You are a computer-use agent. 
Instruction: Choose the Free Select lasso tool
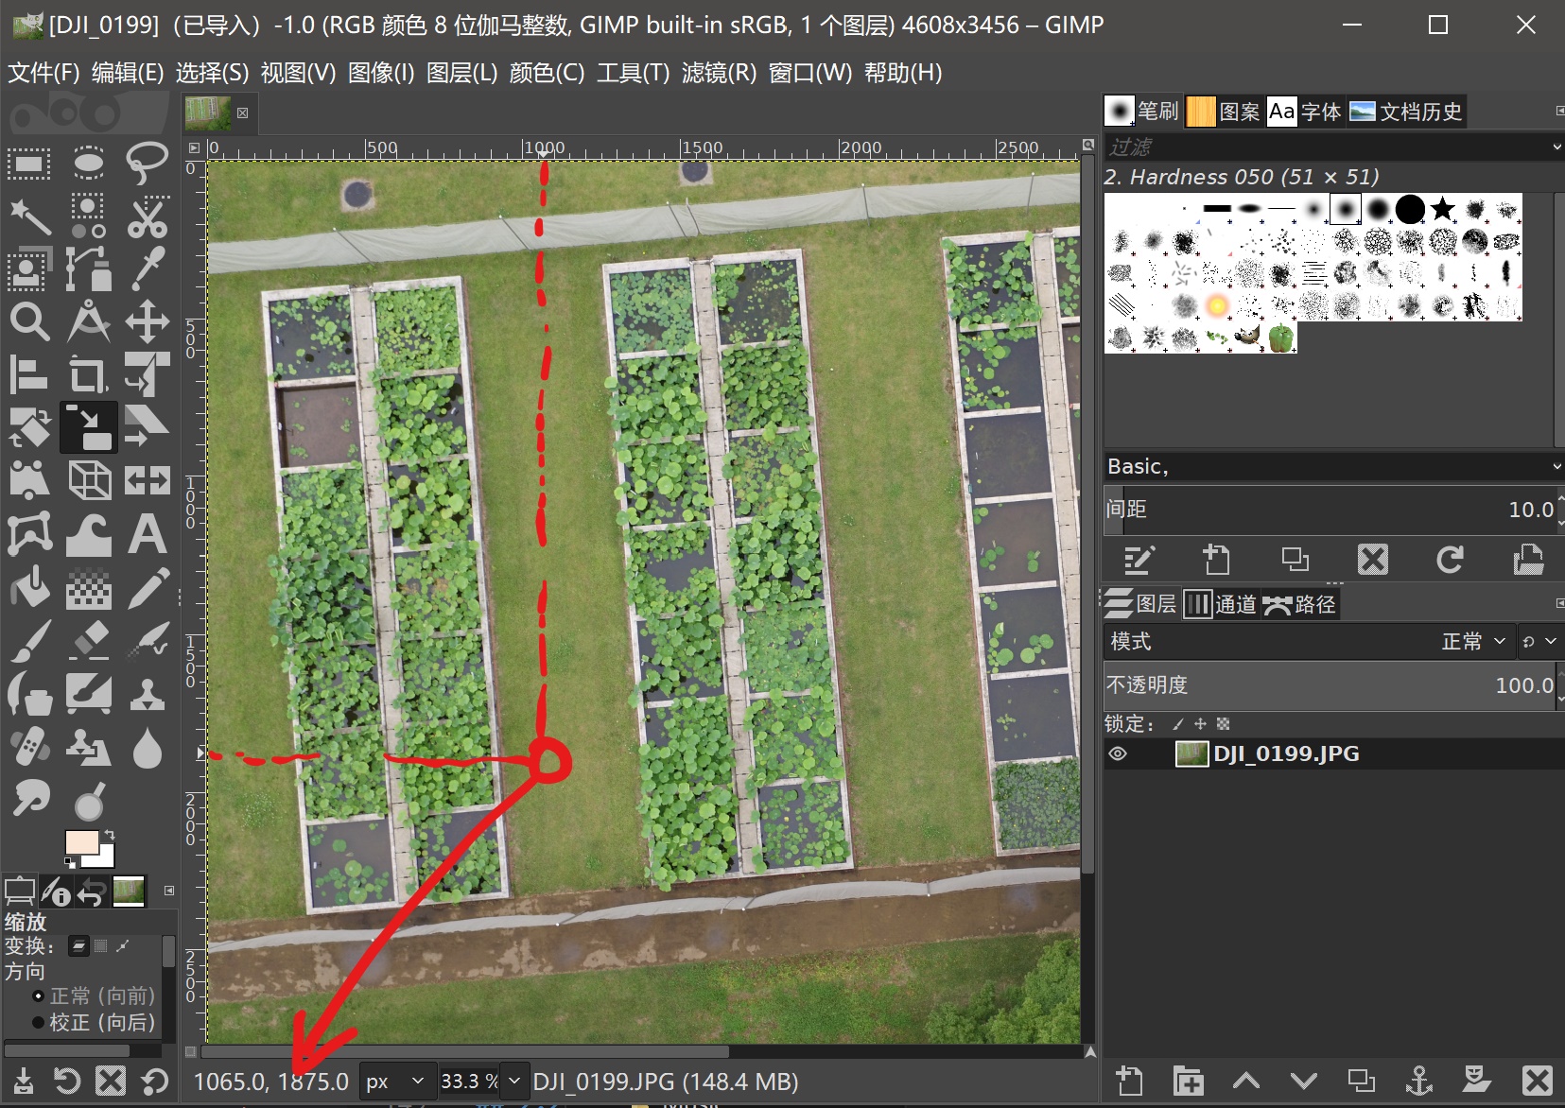coord(148,164)
